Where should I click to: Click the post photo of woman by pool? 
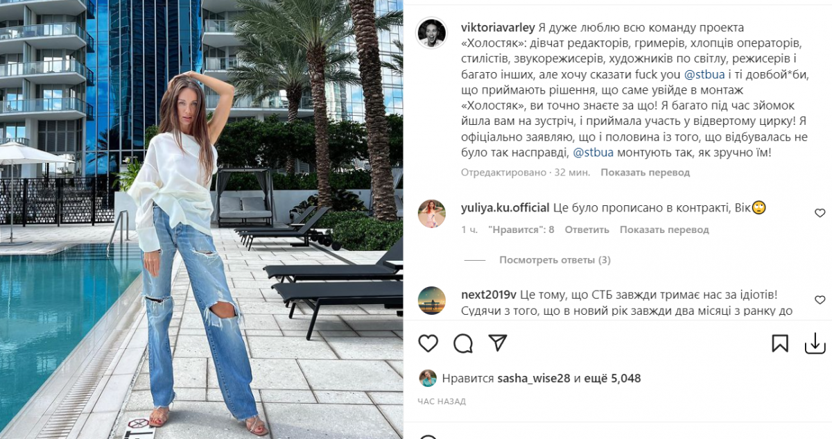click(201, 219)
